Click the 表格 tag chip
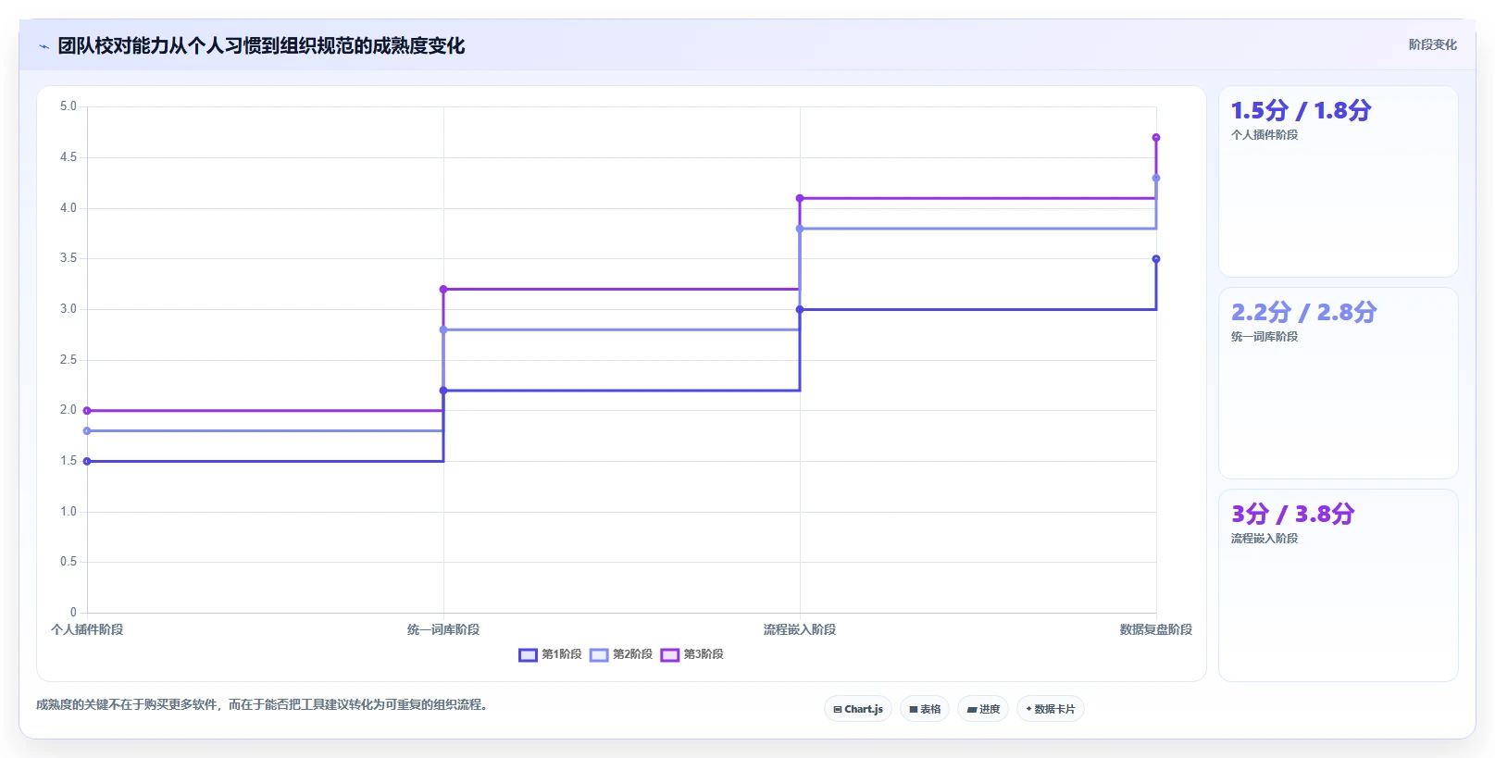This screenshot has height=758, width=1495. coord(925,709)
